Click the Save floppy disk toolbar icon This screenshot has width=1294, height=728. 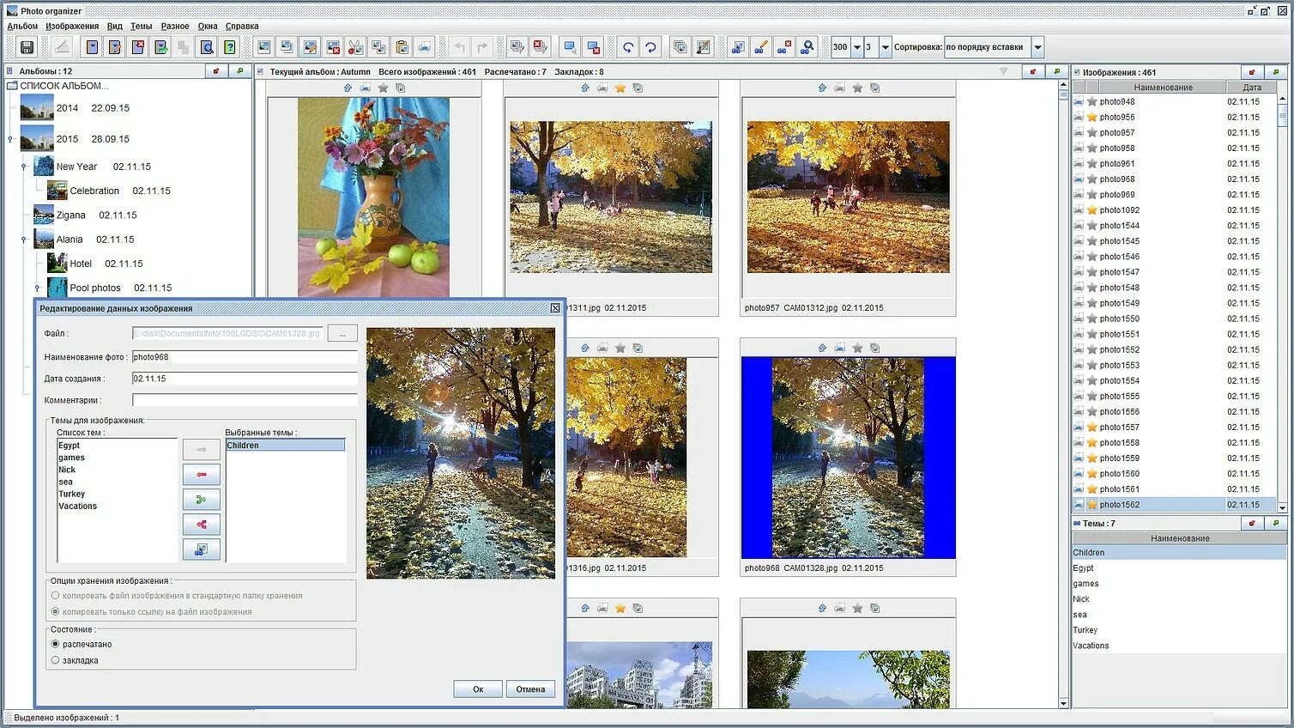(27, 47)
